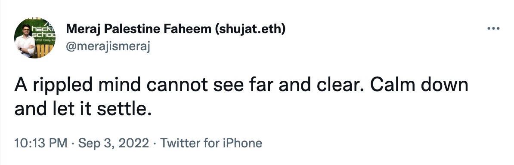Click the 10:13 PM timestamp
Screen dimensions: 514x165
click(x=40, y=143)
